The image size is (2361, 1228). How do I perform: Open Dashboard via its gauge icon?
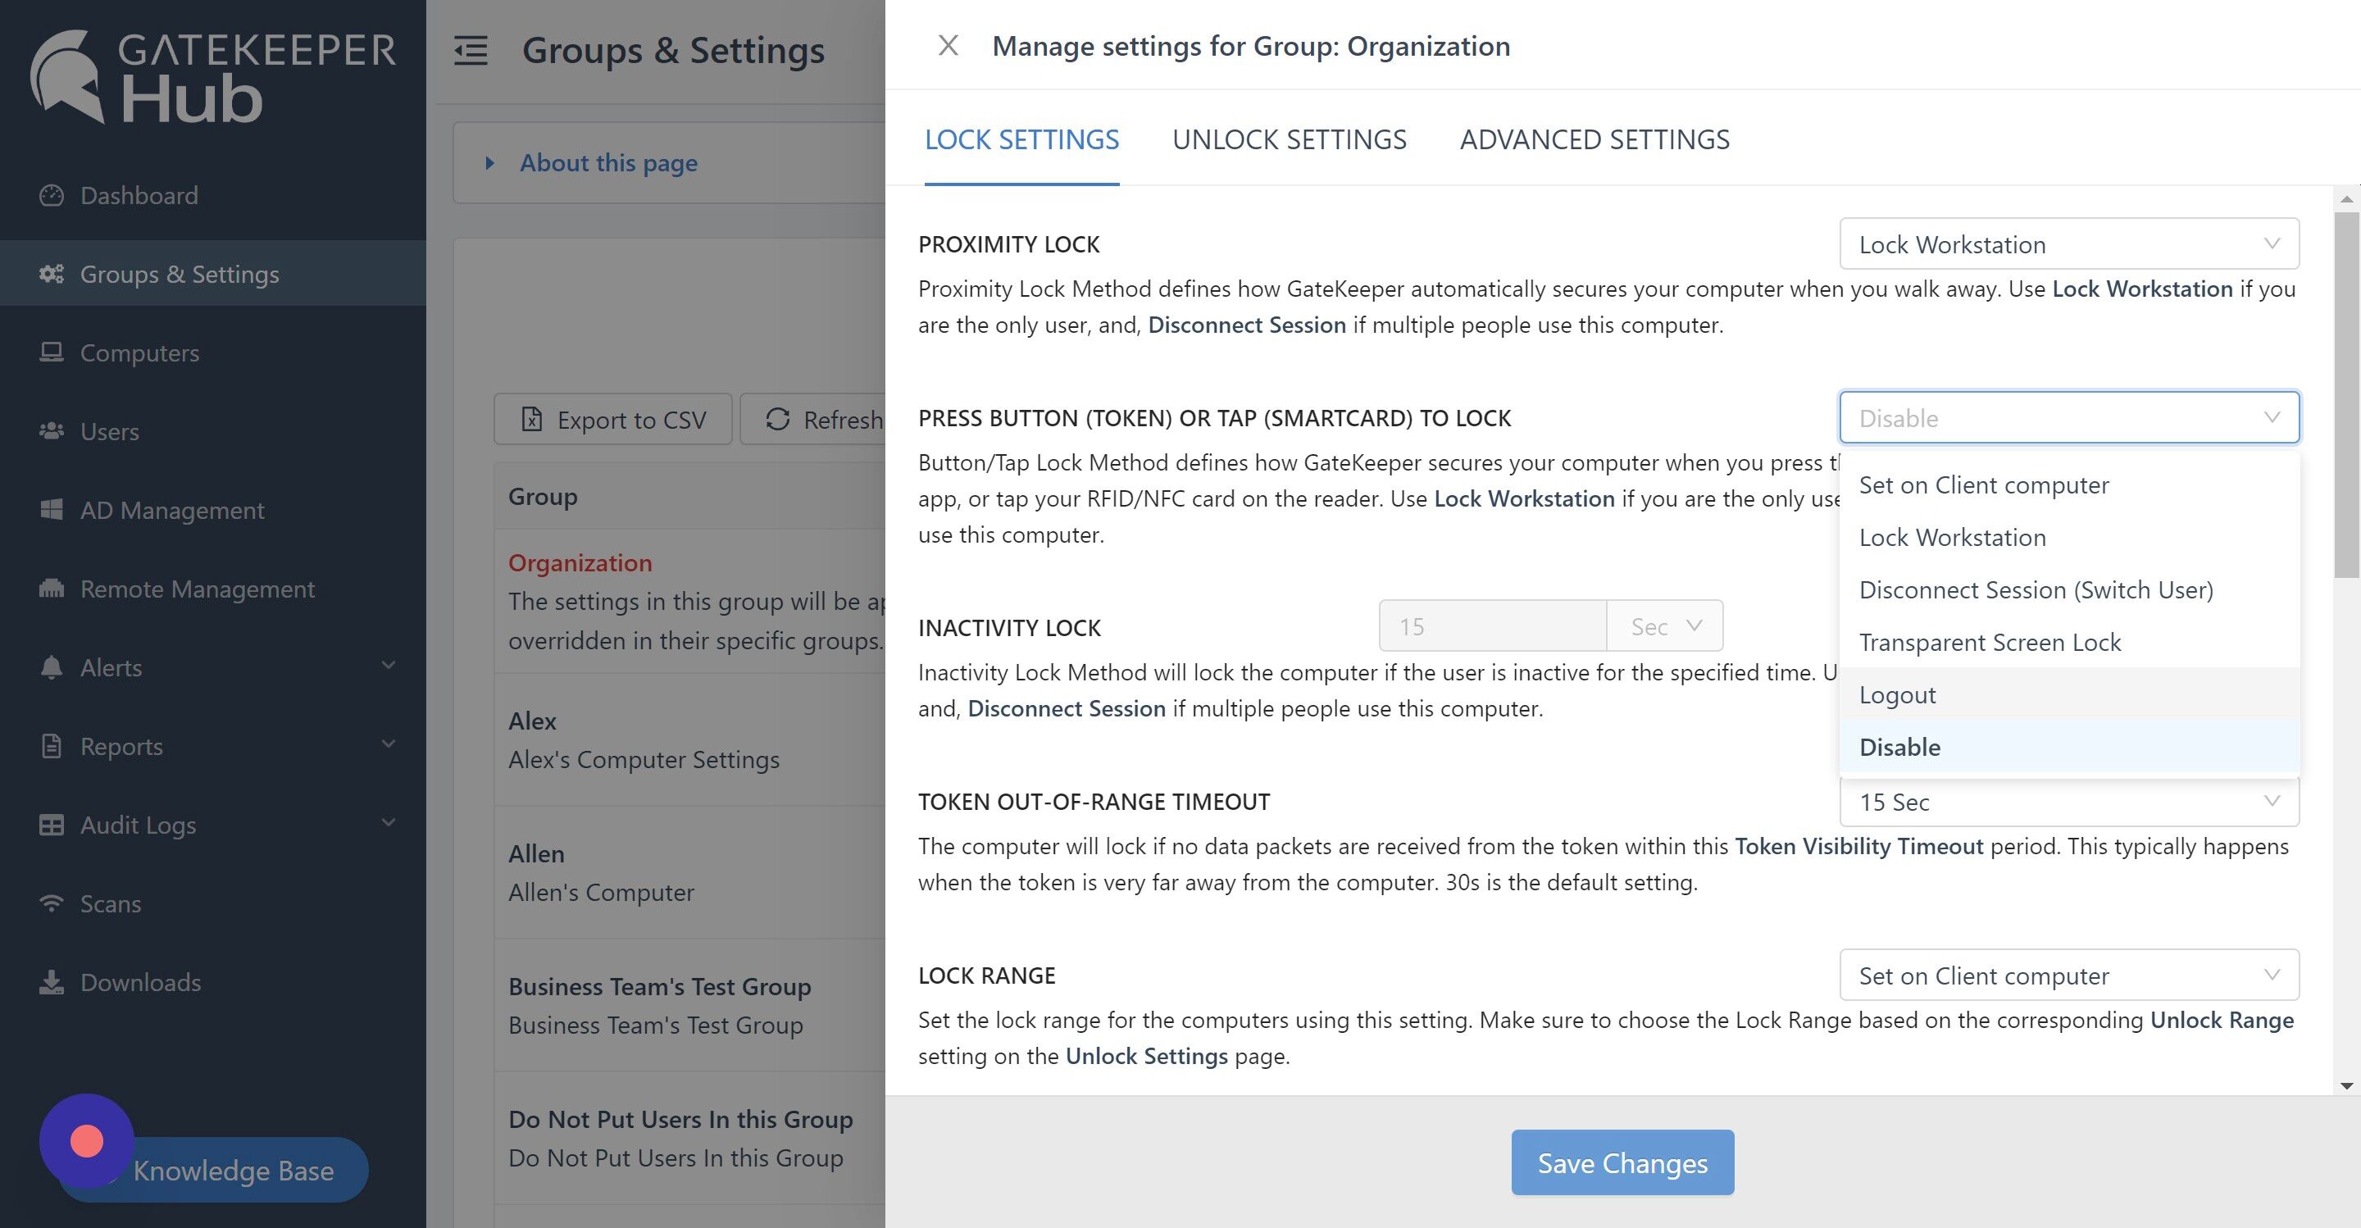52,195
